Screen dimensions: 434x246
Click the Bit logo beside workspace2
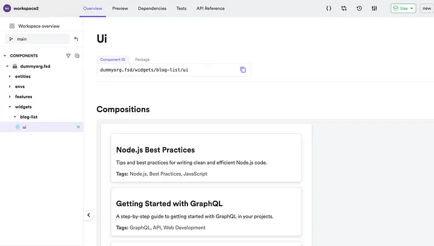click(x=7, y=8)
